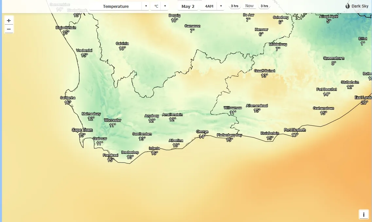The height and width of the screenshot is (222, 372).
Task: Click the Willowmore label
Action: pyautogui.click(x=233, y=108)
